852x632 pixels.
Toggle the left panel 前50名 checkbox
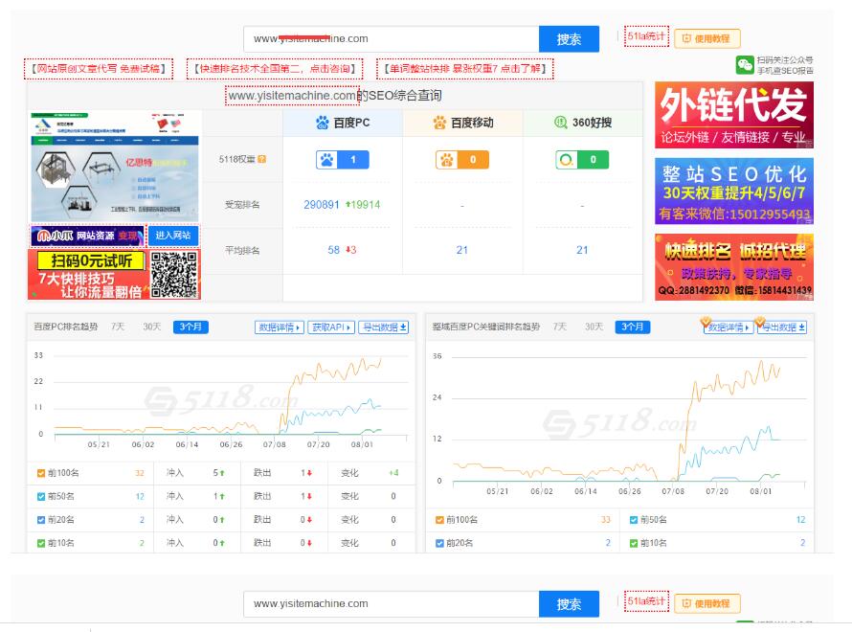(41, 497)
